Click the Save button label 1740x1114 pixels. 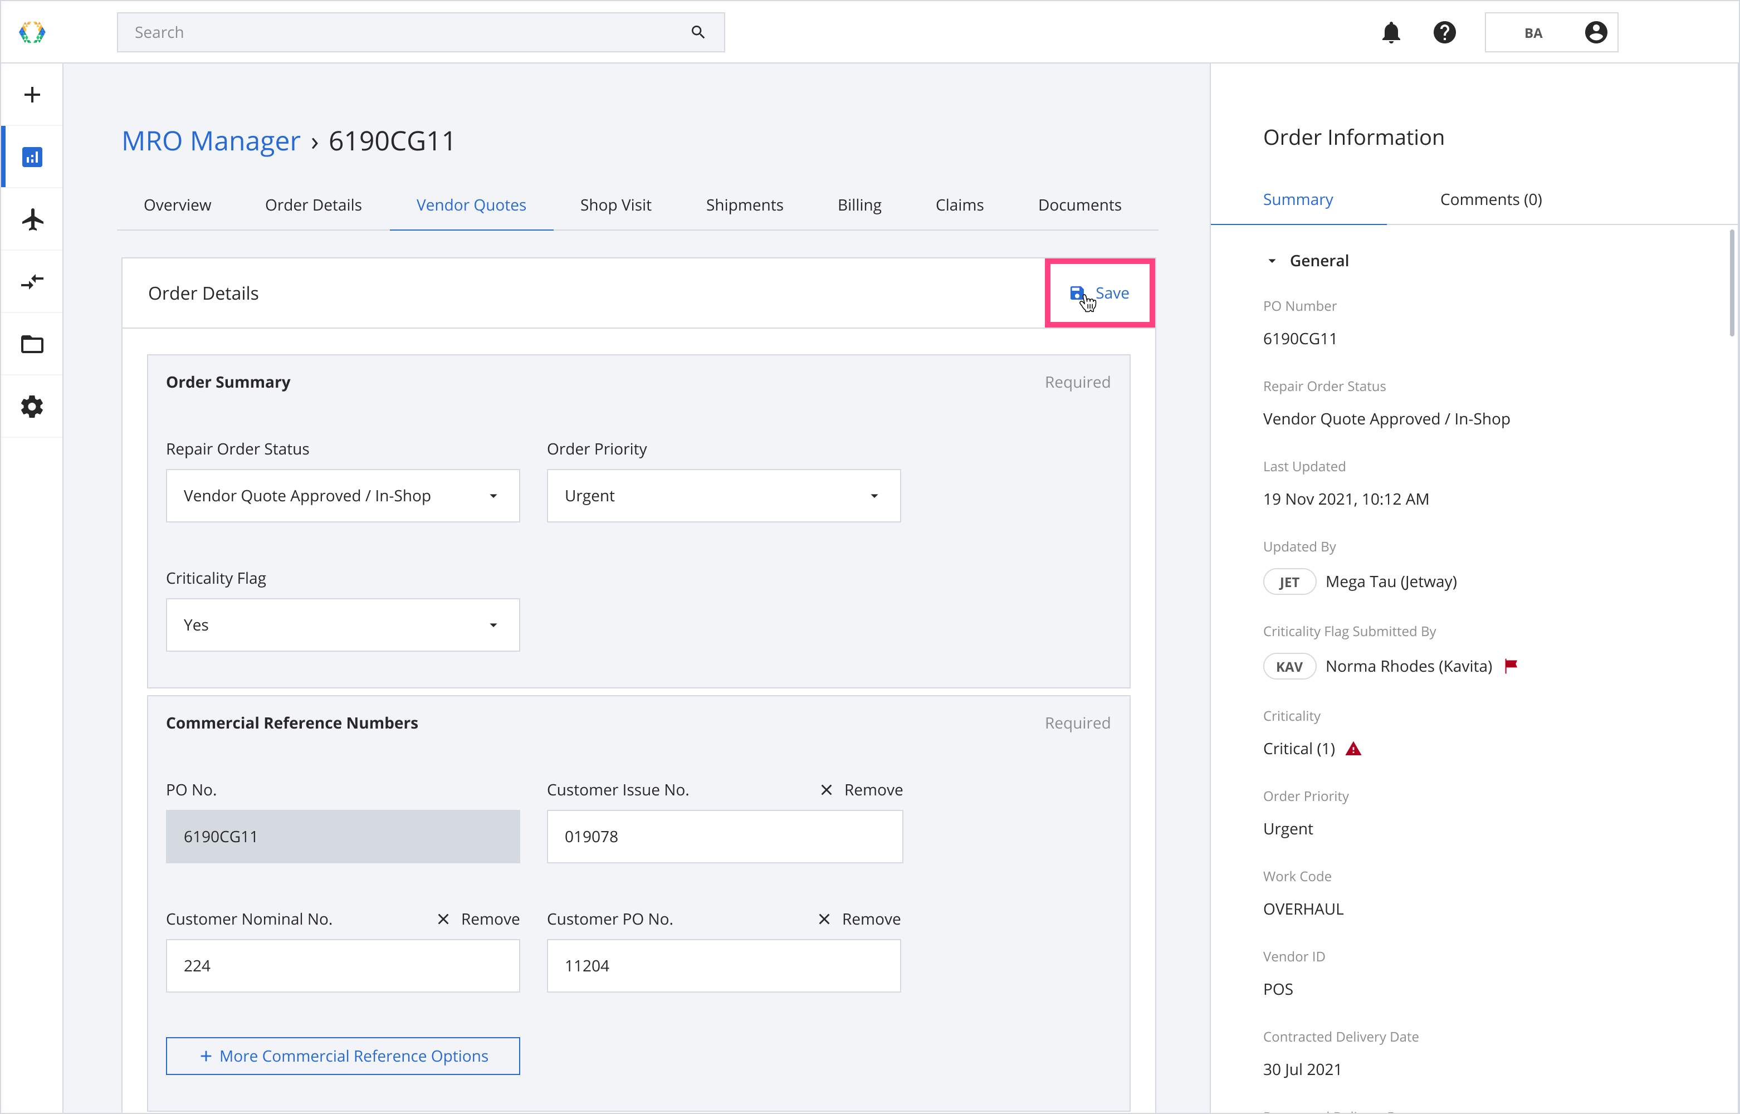[x=1112, y=293]
